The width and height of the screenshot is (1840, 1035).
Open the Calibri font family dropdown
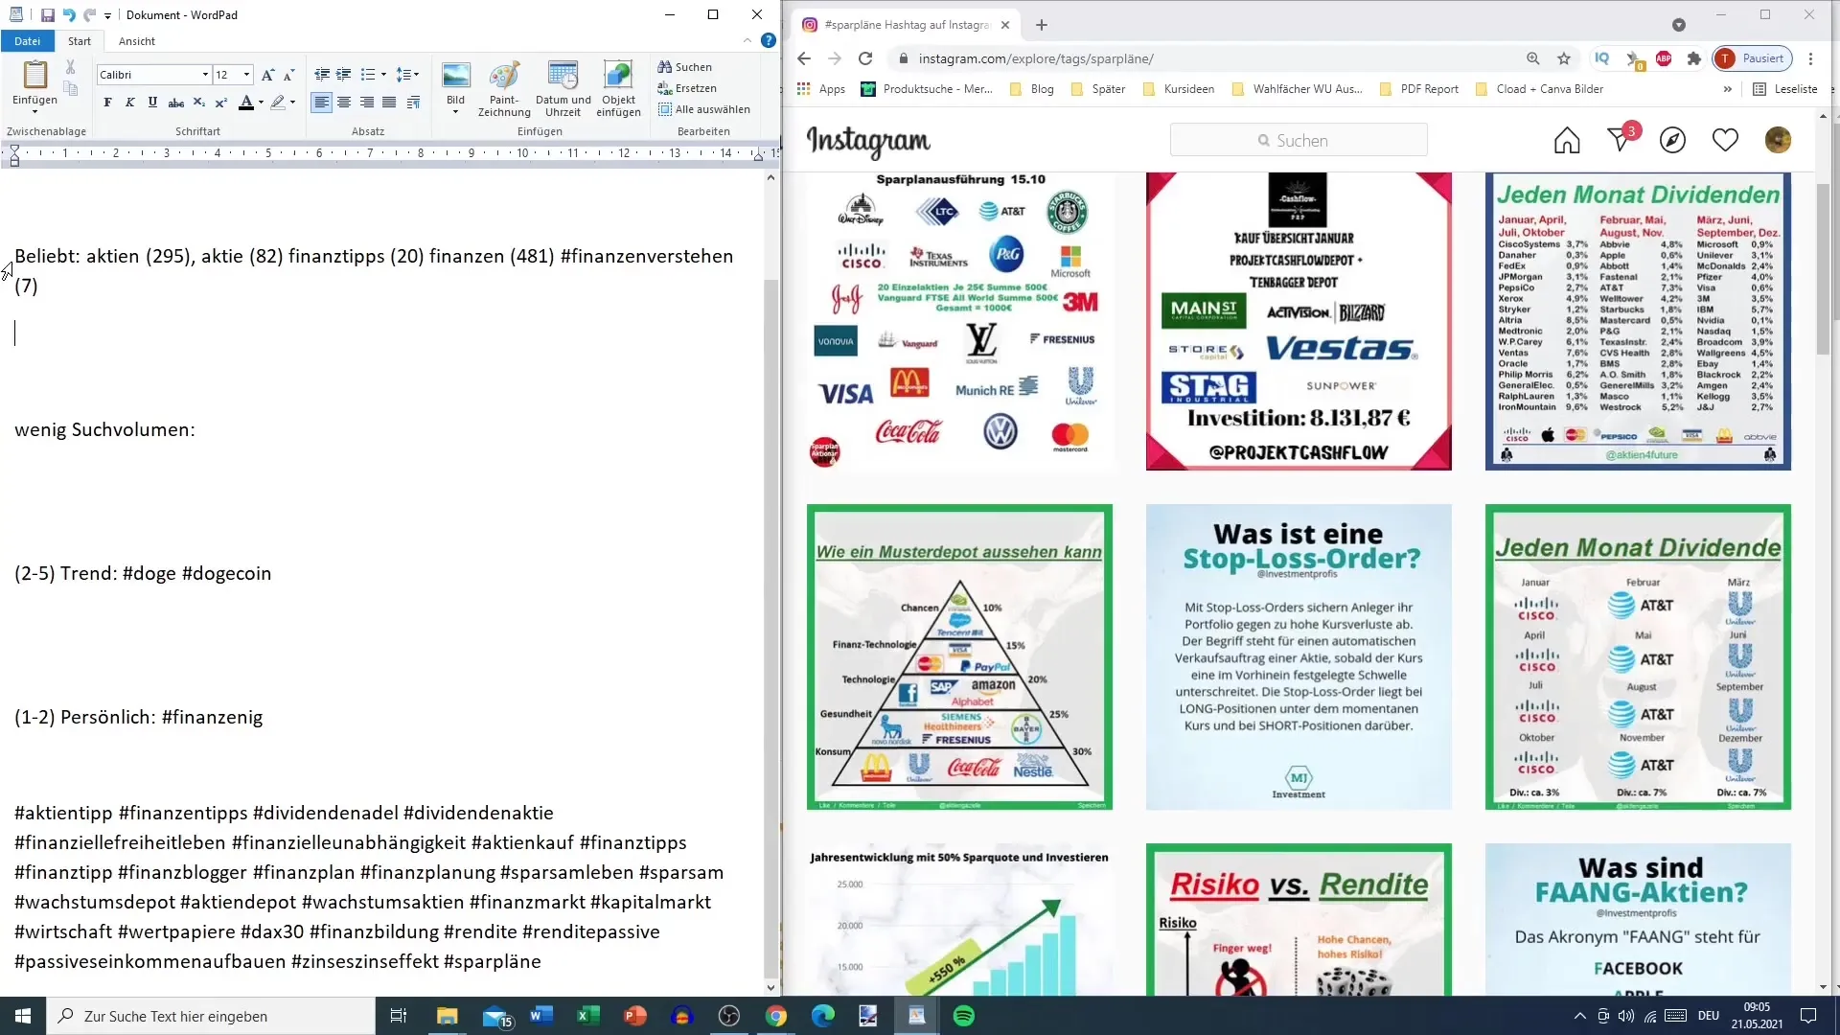[x=205, y=75]
